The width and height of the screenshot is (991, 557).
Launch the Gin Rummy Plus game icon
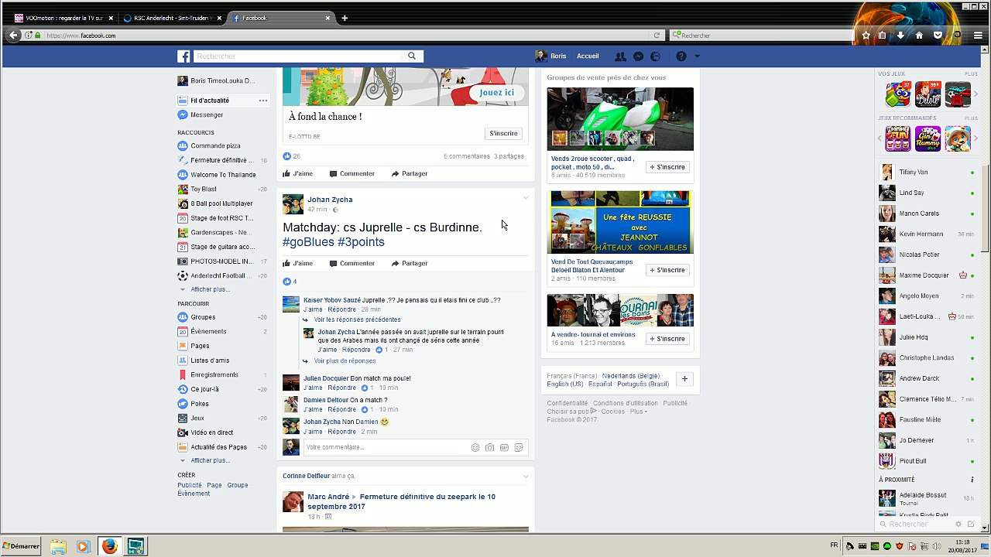pos(928,138)
